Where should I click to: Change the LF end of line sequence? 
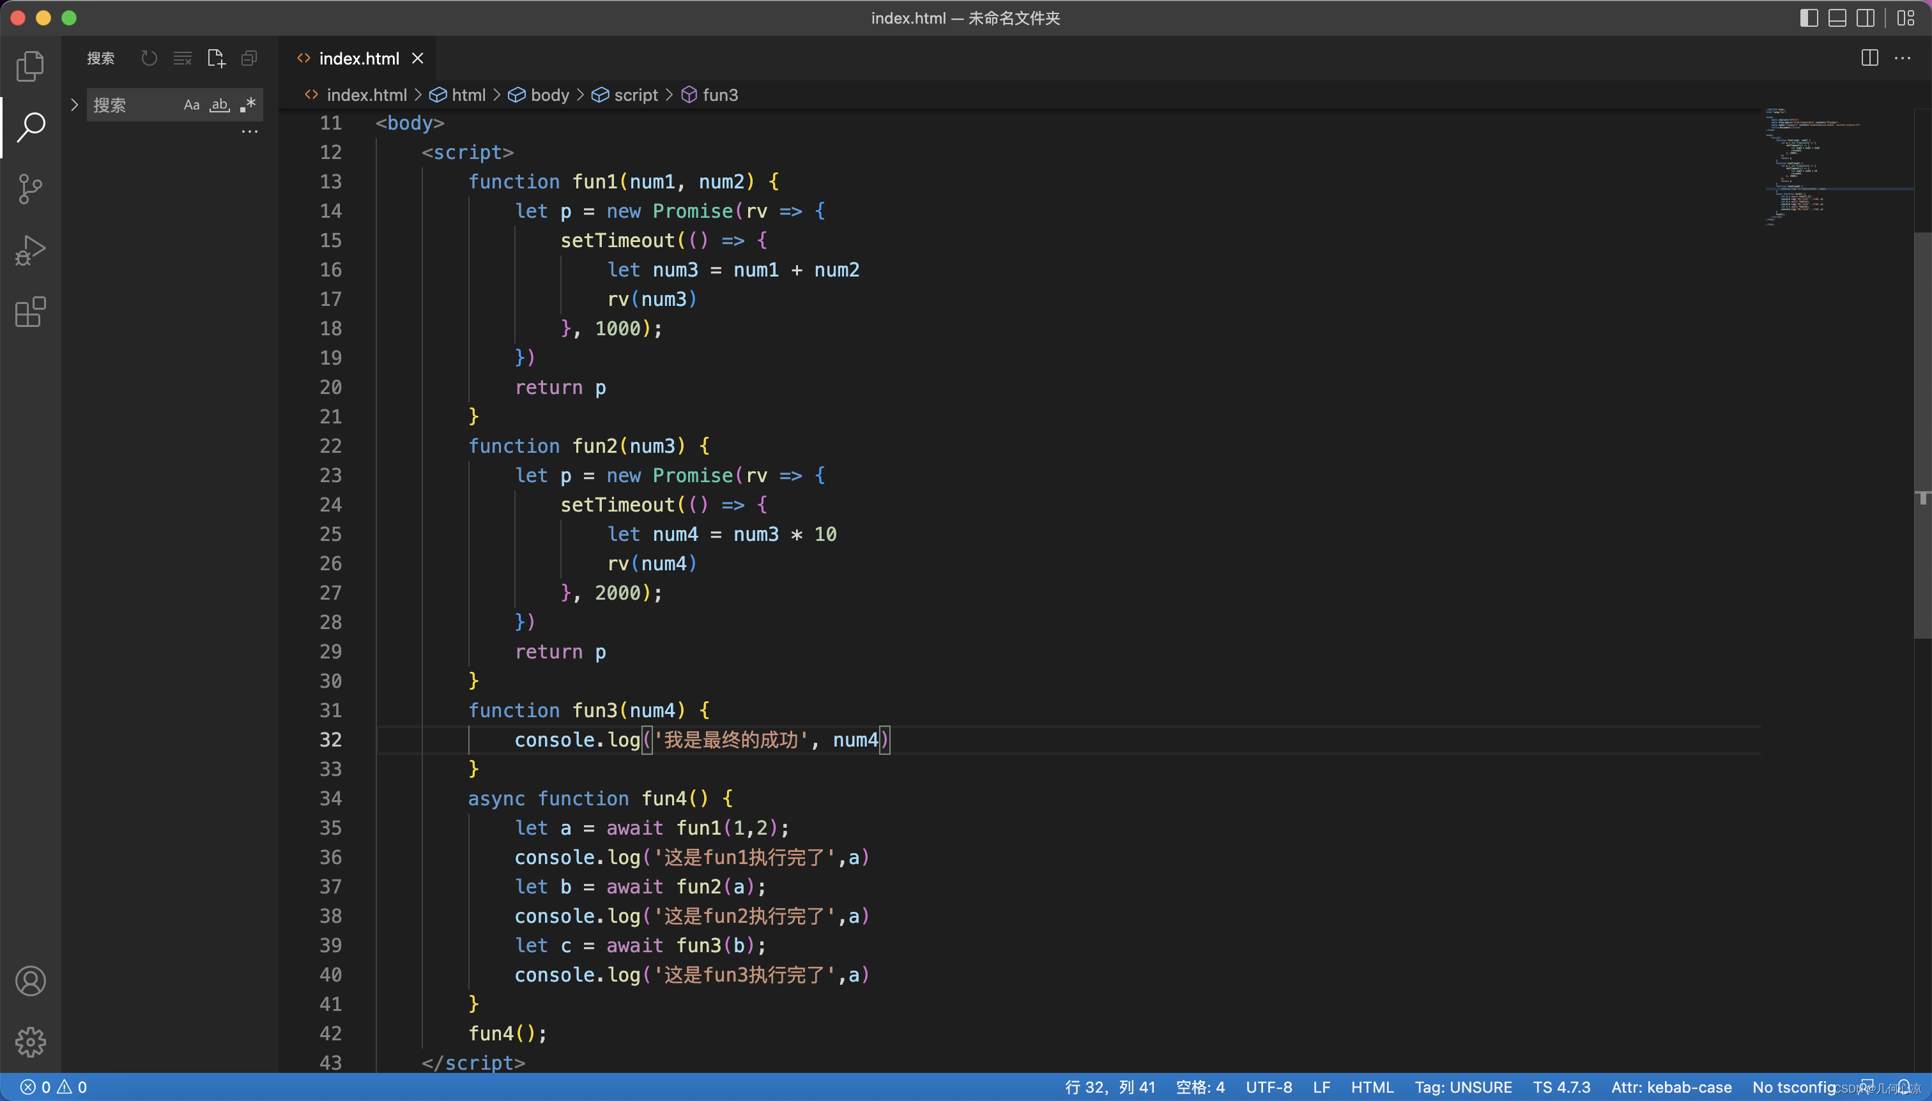tap(1321, 1088)
